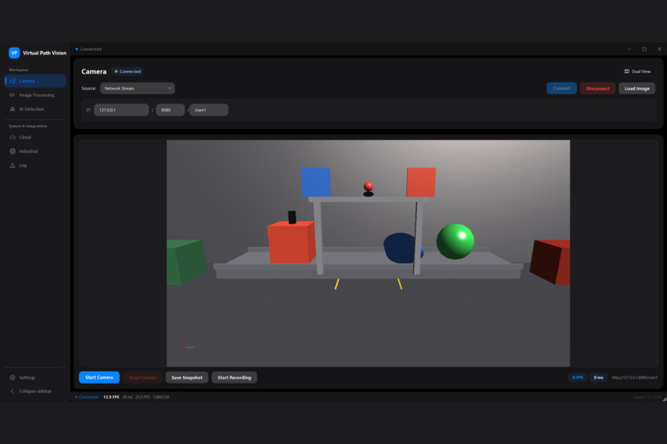The image size is (667, 444).
Task: Click the red Disconnect button
Action: point(597,88)
